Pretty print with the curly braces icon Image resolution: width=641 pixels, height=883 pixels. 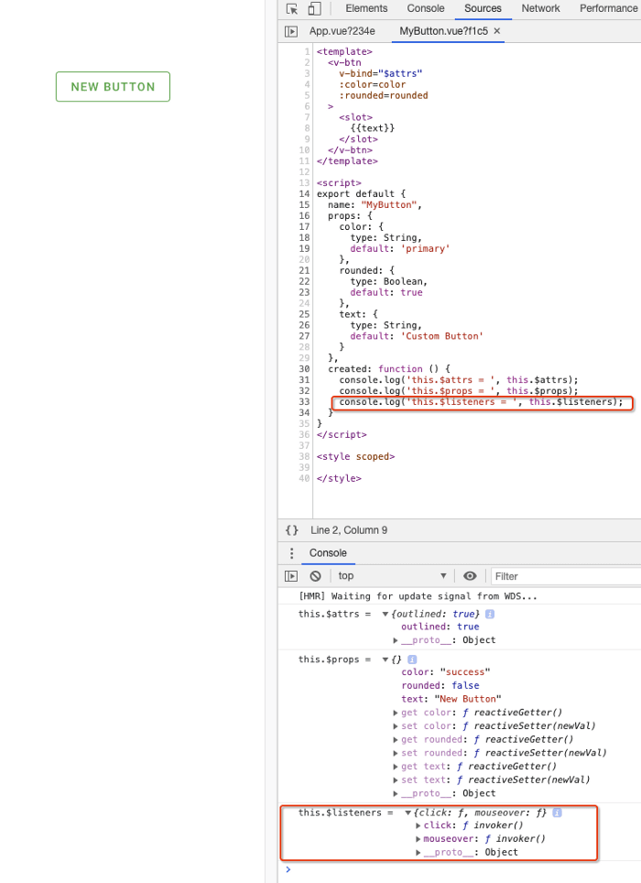tap(291, 530)
